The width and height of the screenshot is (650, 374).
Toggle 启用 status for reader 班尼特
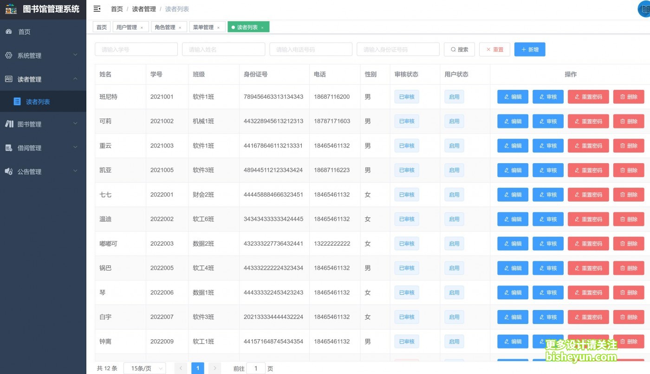454,96
